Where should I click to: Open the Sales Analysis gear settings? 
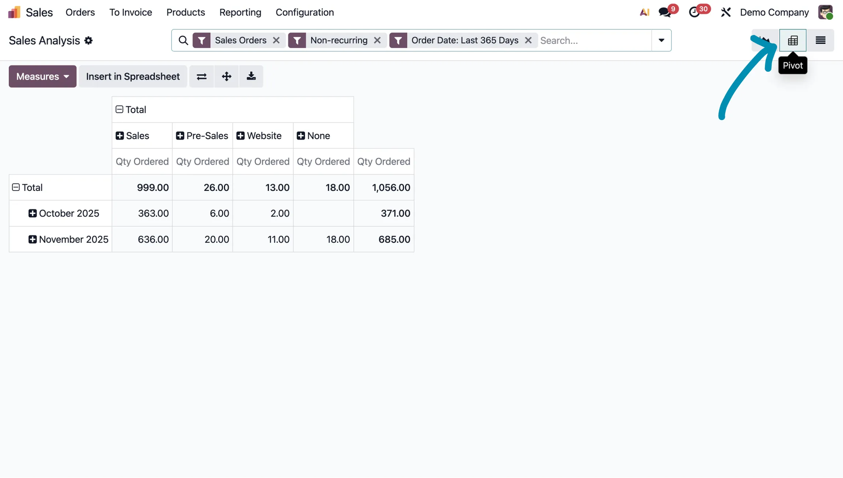tap(89, 40)
